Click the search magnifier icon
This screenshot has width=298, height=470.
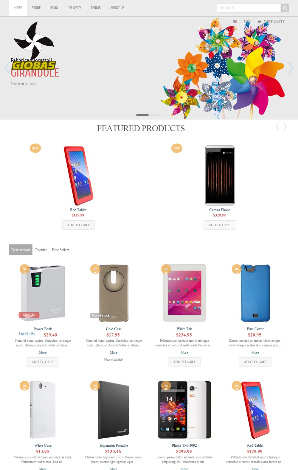285,8
